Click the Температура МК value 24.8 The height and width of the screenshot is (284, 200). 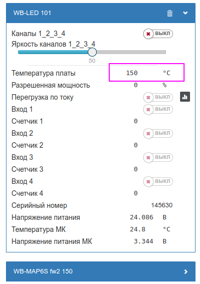138,229
